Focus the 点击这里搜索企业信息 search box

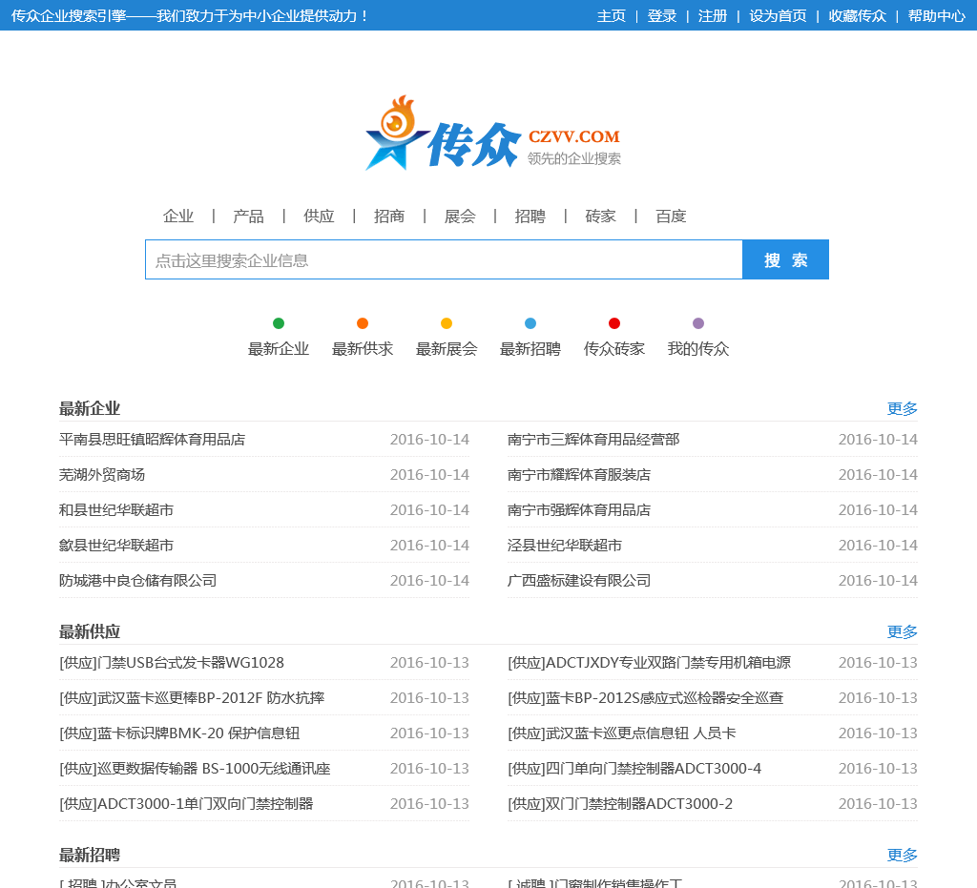444,259
